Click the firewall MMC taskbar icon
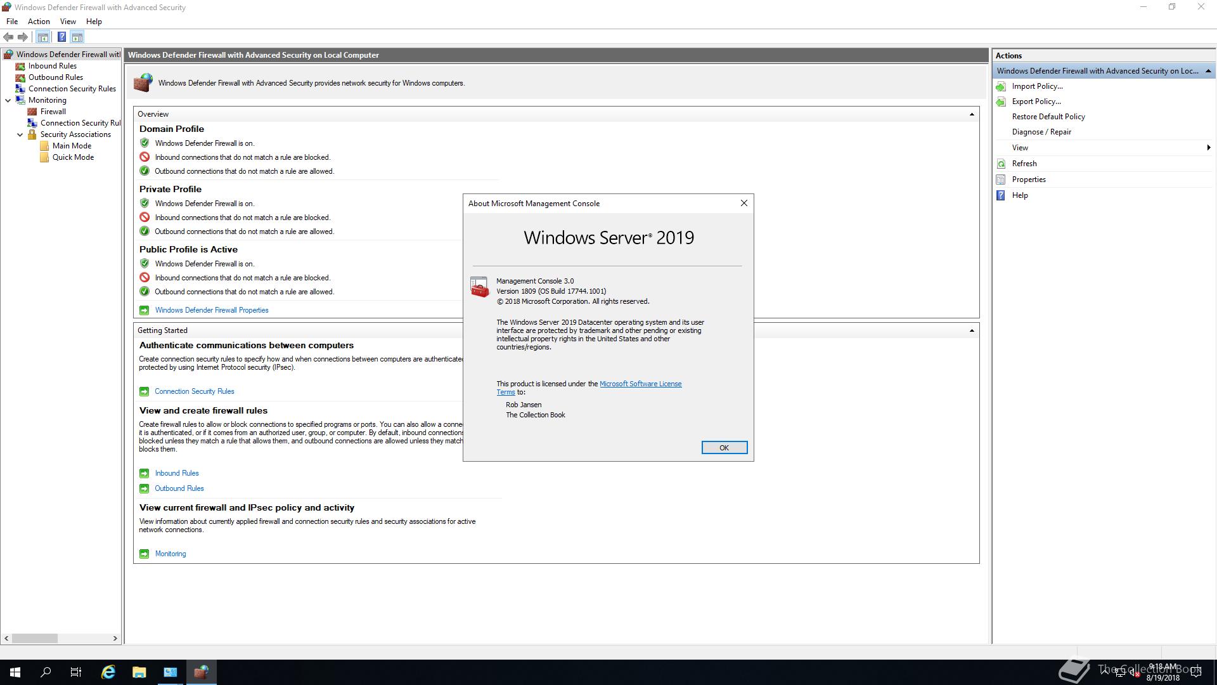This screenshot has width=1217, height=685. [201, 672]
